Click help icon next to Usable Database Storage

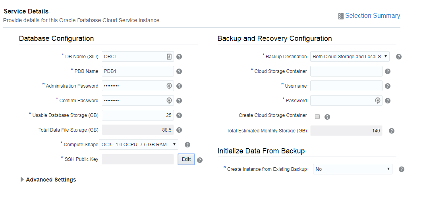tap(179, 115)
